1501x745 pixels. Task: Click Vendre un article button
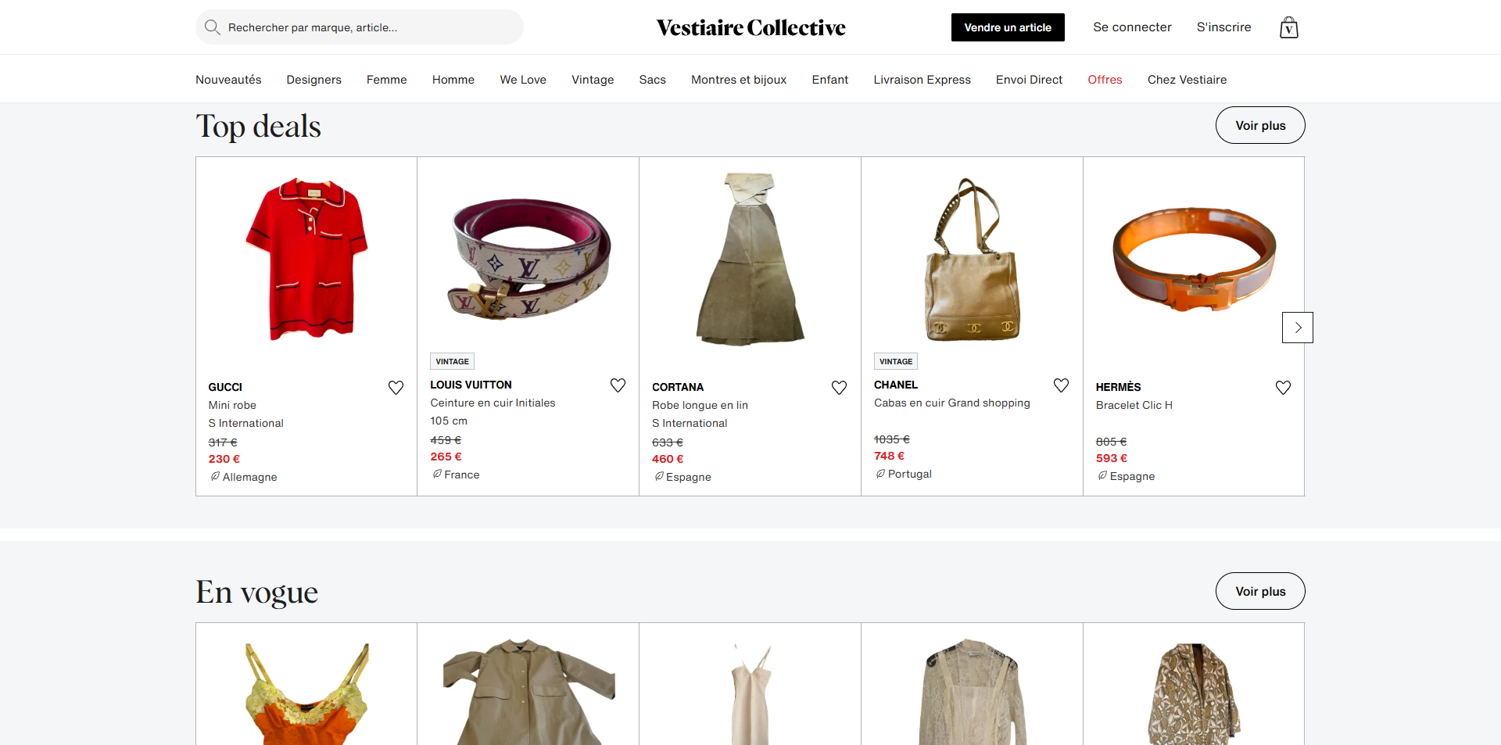point(1008,27)
